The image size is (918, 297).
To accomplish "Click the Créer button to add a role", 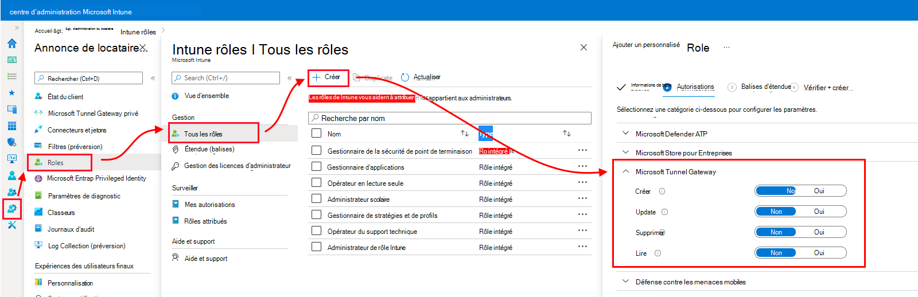I will (328, 77).
